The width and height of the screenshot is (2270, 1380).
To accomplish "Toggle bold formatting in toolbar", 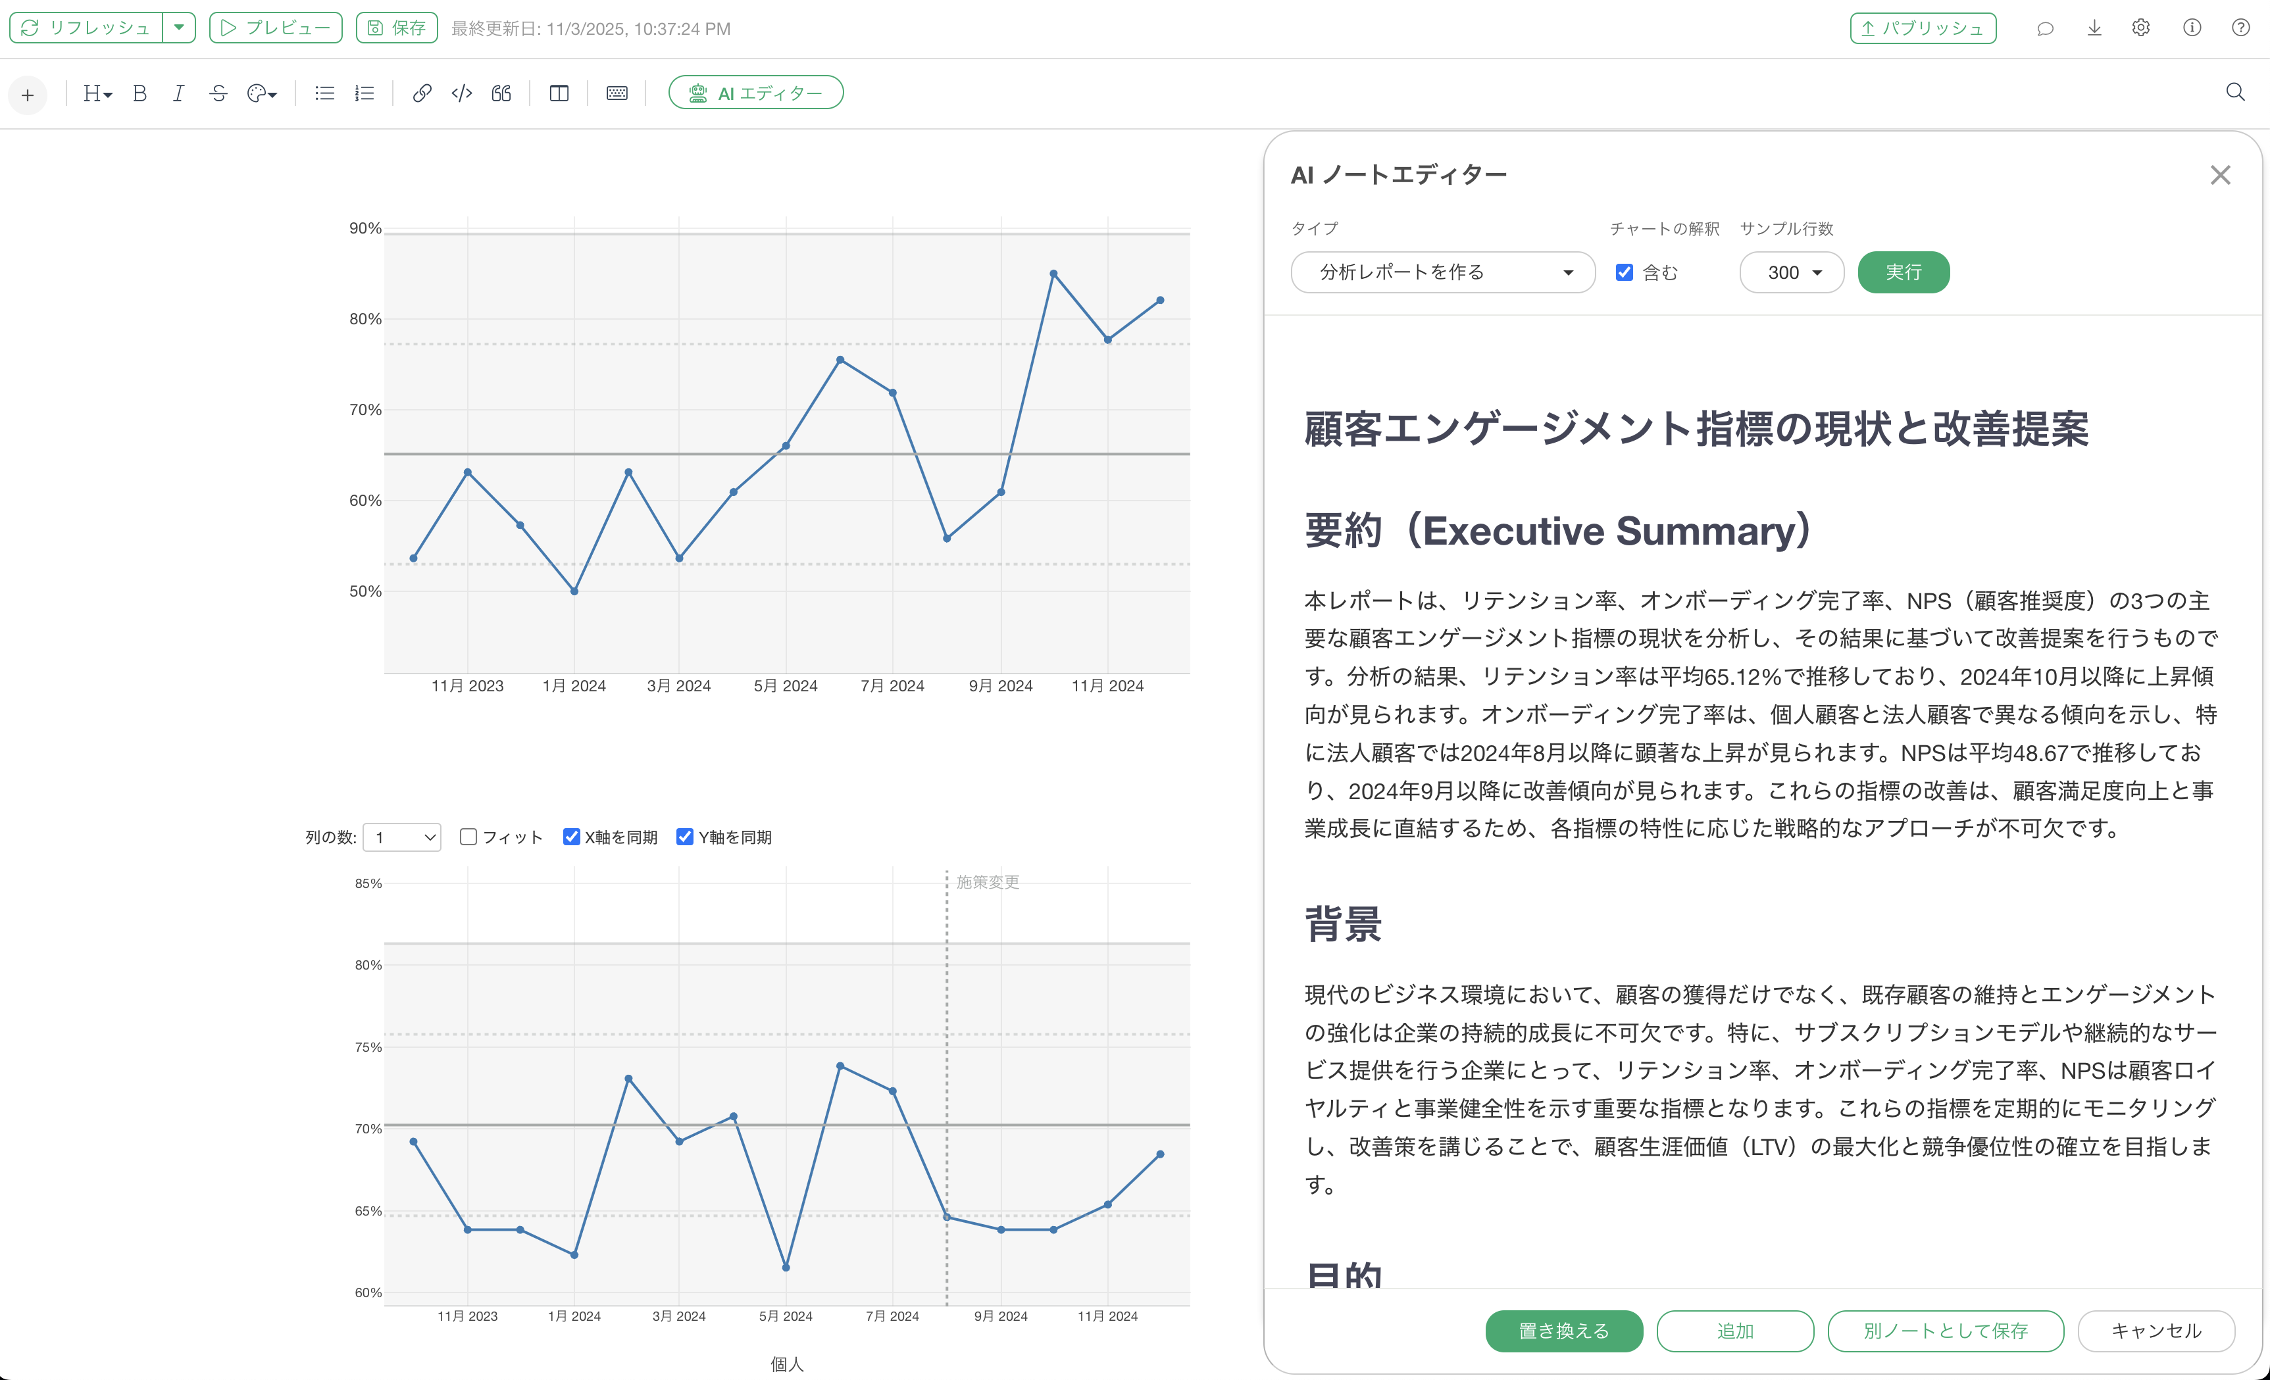I will pyautogui.click(x=140, y=93).
